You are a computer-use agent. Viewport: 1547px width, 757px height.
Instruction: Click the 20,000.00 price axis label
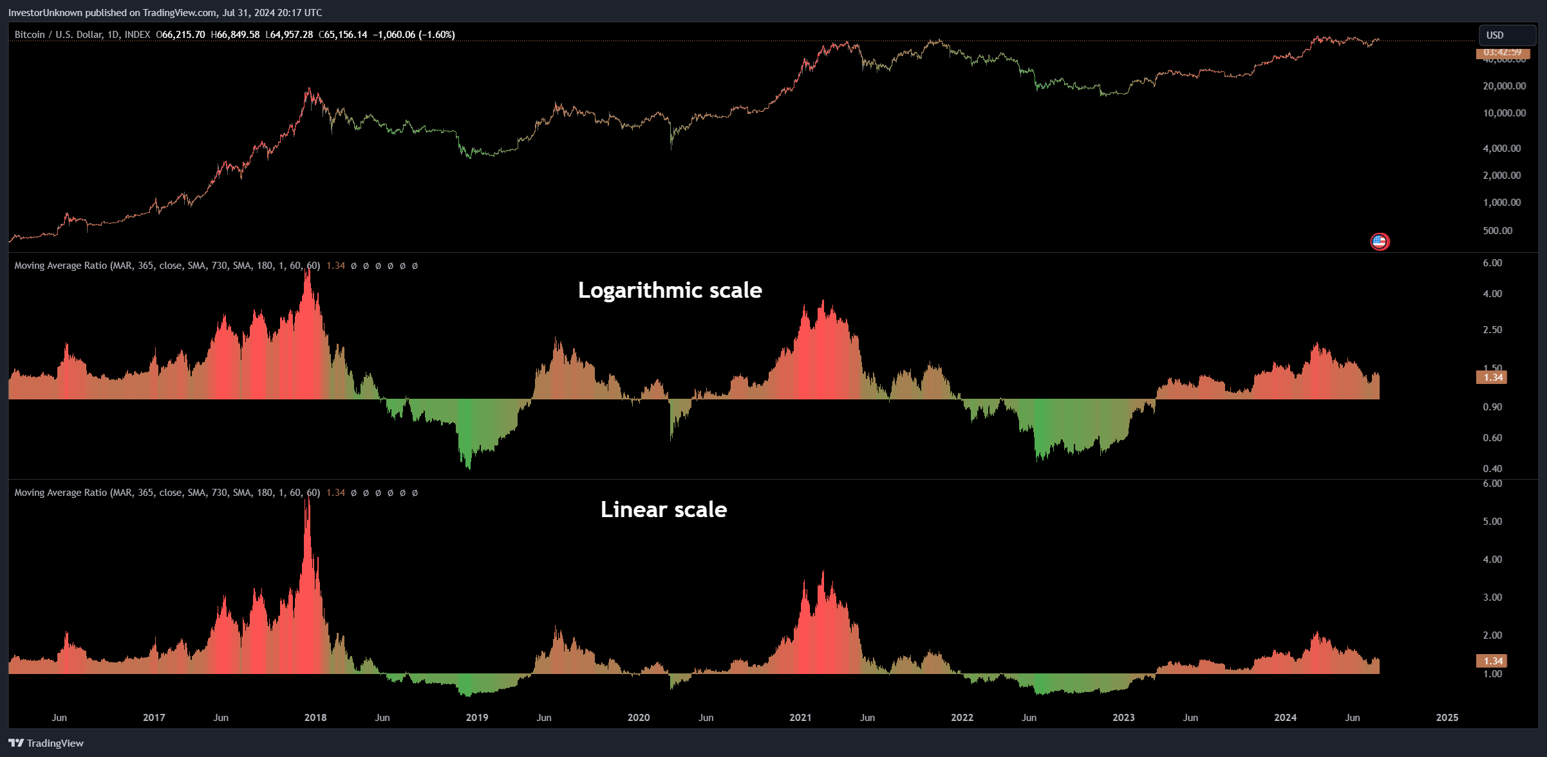point(1505,86)
